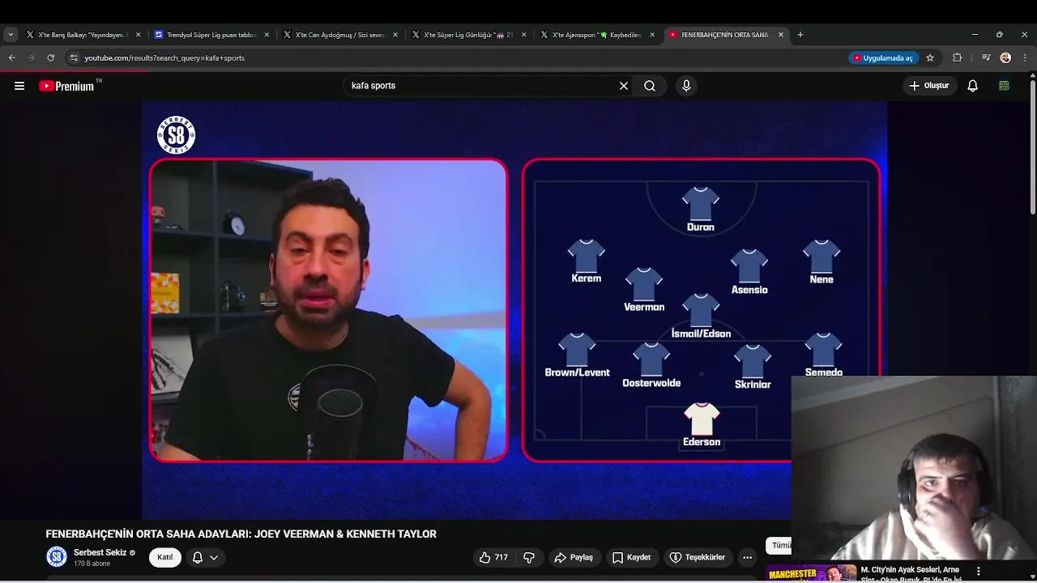Open more actions three-dot button
Viewport: 1037px width, 583px height.
coord(747,557)
